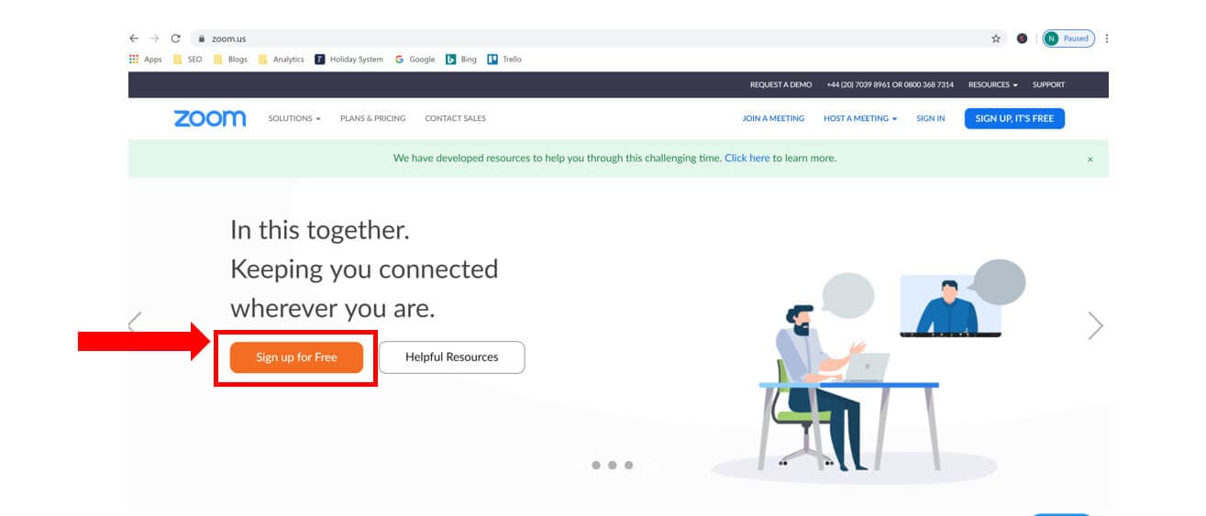This screenshot has height=516, width=1206.
Task: Click the Sign In link
Action: [930, 118]
